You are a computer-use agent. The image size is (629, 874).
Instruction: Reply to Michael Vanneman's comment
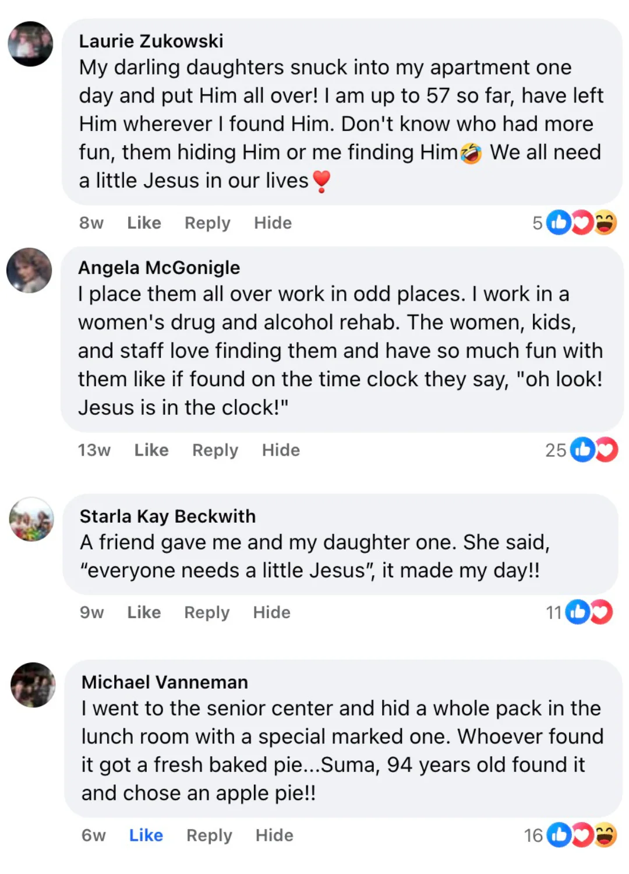(x=209, y=835)
